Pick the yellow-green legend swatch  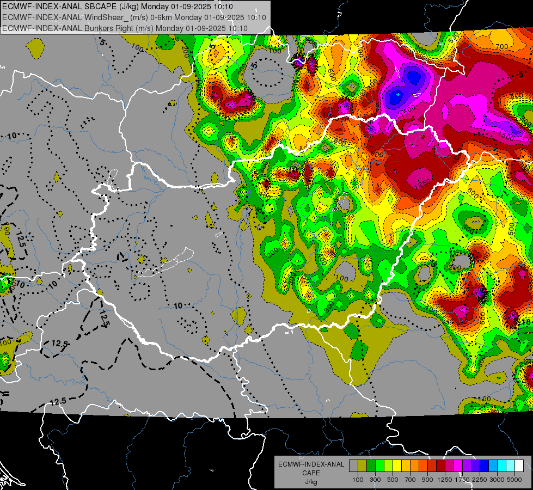coord(388,466)
